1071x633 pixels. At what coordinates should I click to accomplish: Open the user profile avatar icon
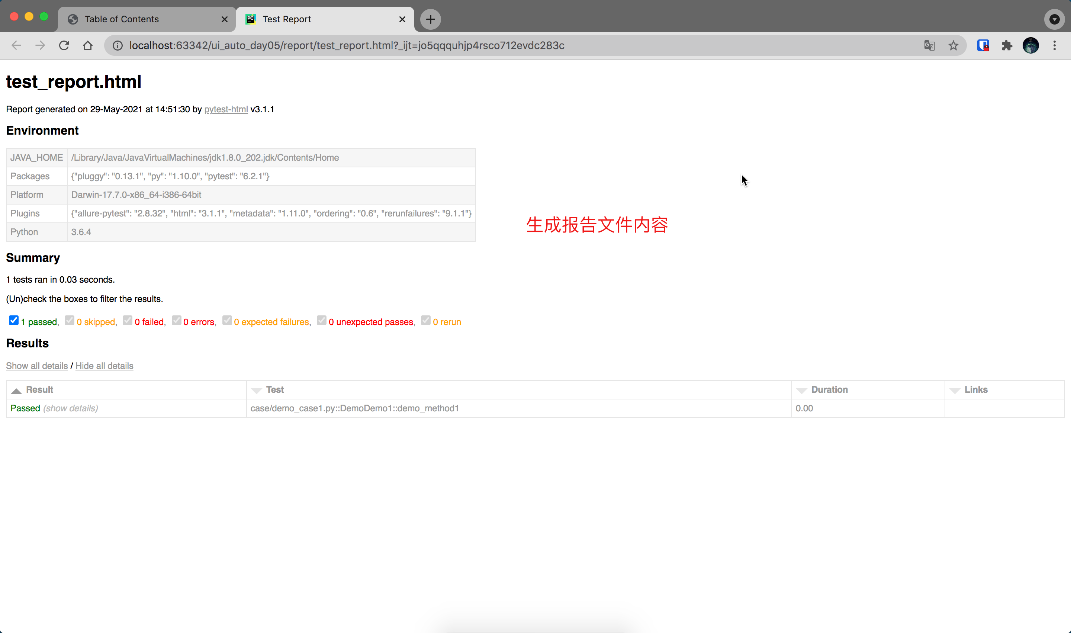pos(1030,46)
